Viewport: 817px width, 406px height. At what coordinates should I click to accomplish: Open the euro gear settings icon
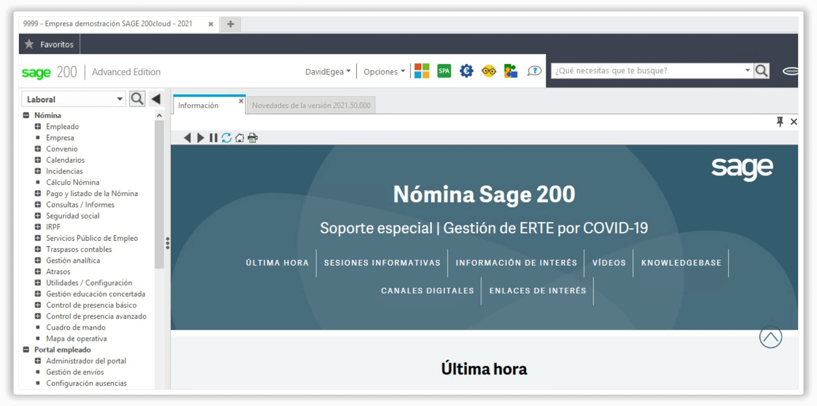coord(466,71)
